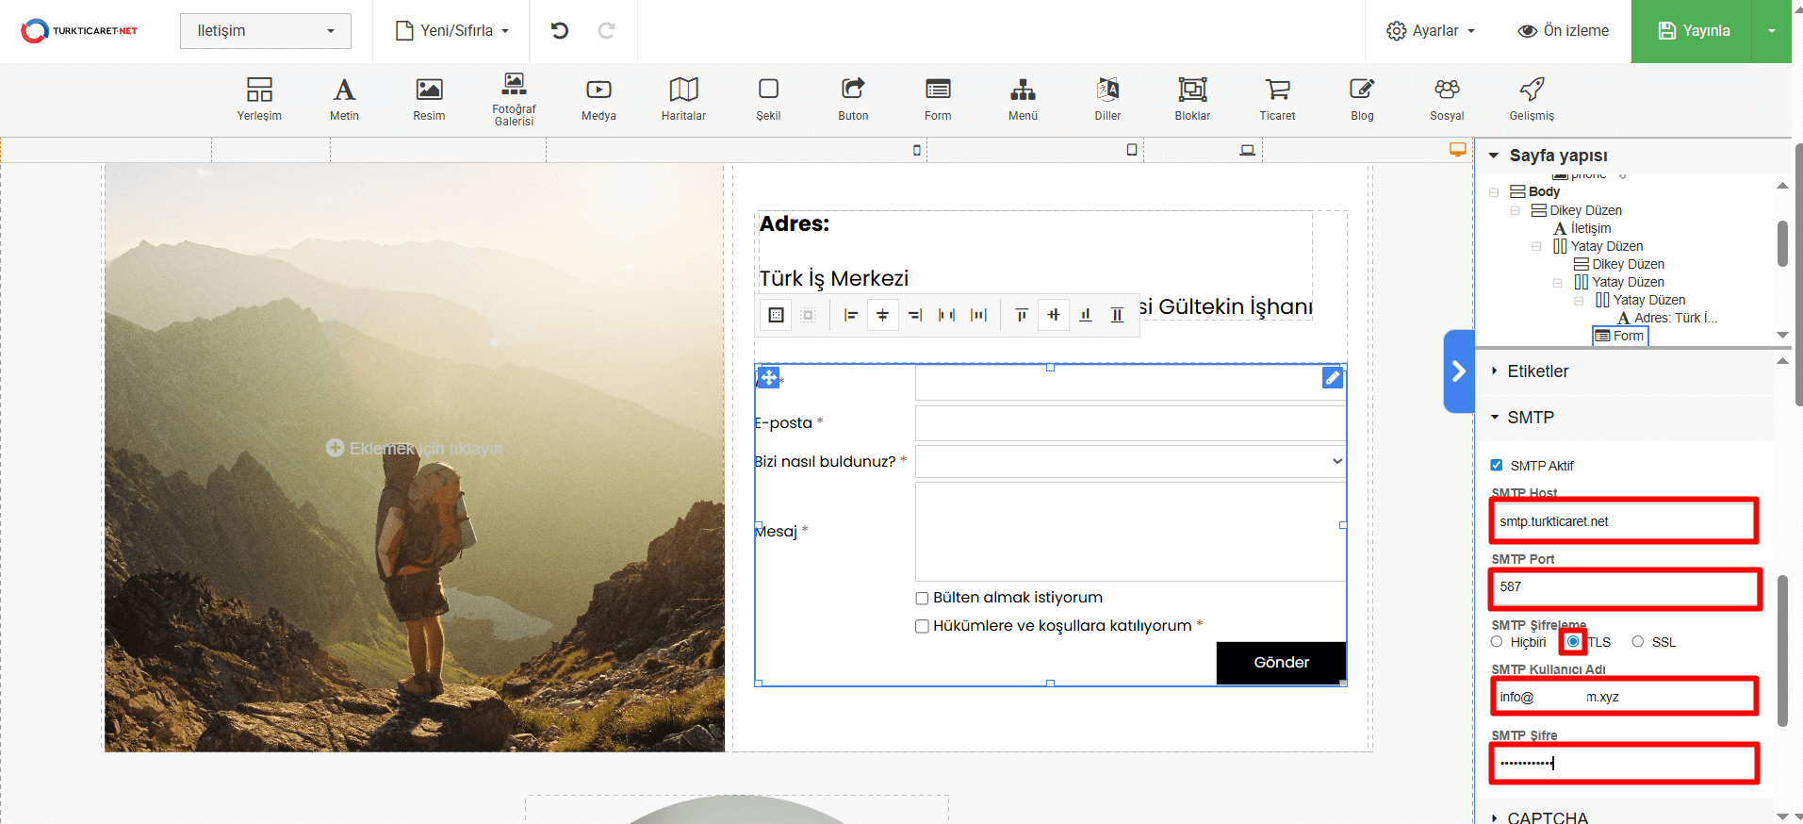Click the SMTP Host field
This screenshot has height=824, width=1803.
click(1624, 521)
